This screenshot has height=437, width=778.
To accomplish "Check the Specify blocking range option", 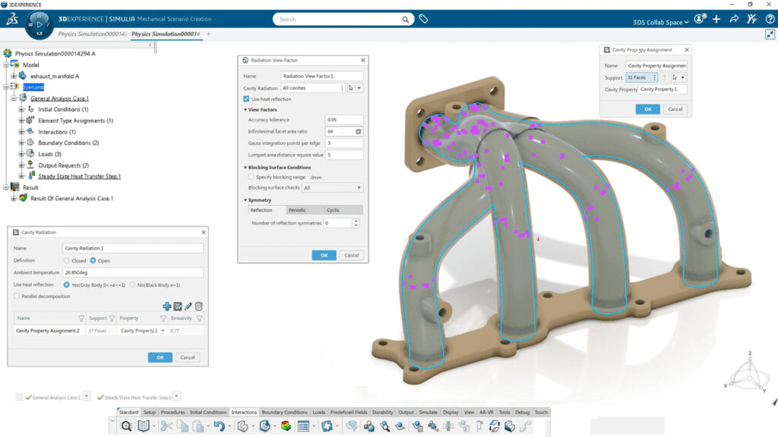I will (251, 176).
